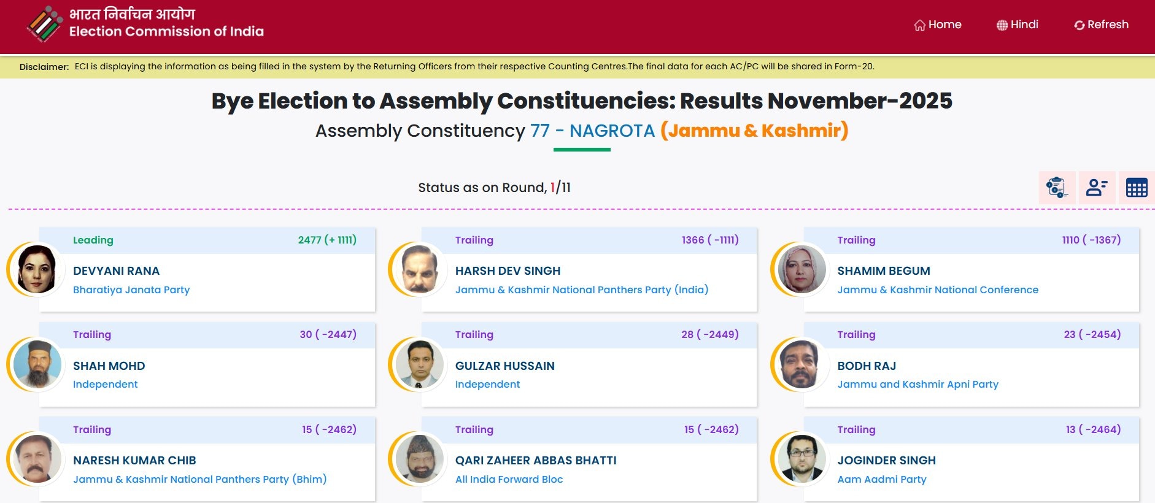The width and height of the screenshot is (1155, 503).
Task: Select Devyani Rana's candidate name
Action: coord(116,271)
